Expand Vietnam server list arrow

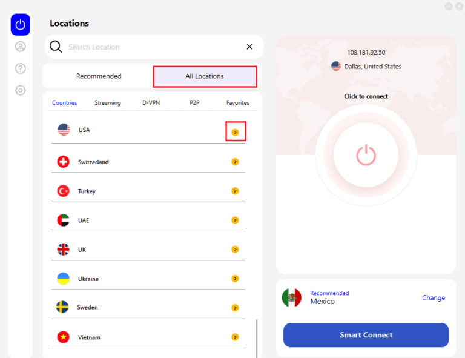[235, 337]
